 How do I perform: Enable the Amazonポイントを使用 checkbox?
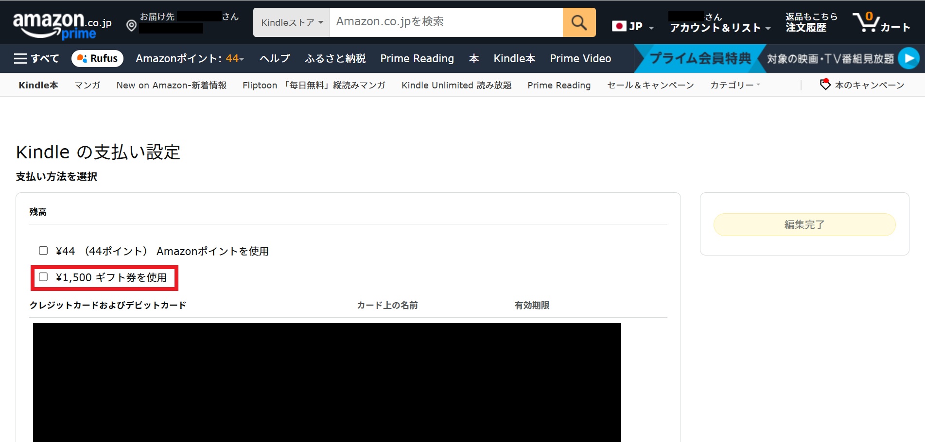[x=43, y=251]
